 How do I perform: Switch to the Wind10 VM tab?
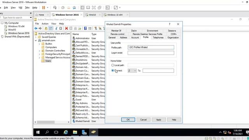pyautogui.click(x=92, y=15)
